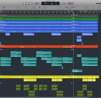Nudge left with the Nudge Value left arrow

pyautogui.click(x=65, y=7)
